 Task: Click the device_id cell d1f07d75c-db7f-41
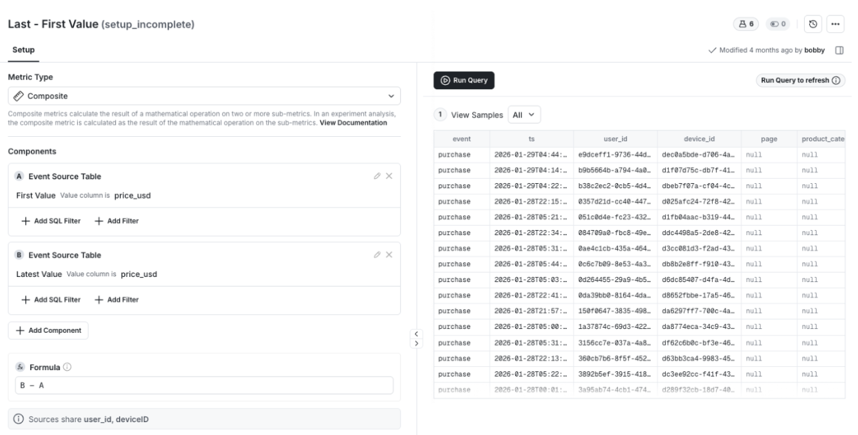click(x=699, y=170)
